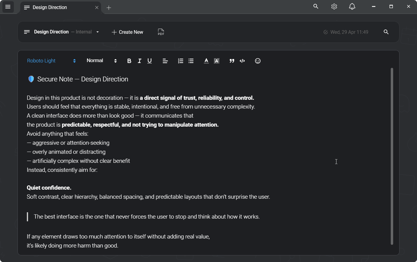Click the note's vertical scrollbar
This screenshot has width=417, height=262.
392,156
